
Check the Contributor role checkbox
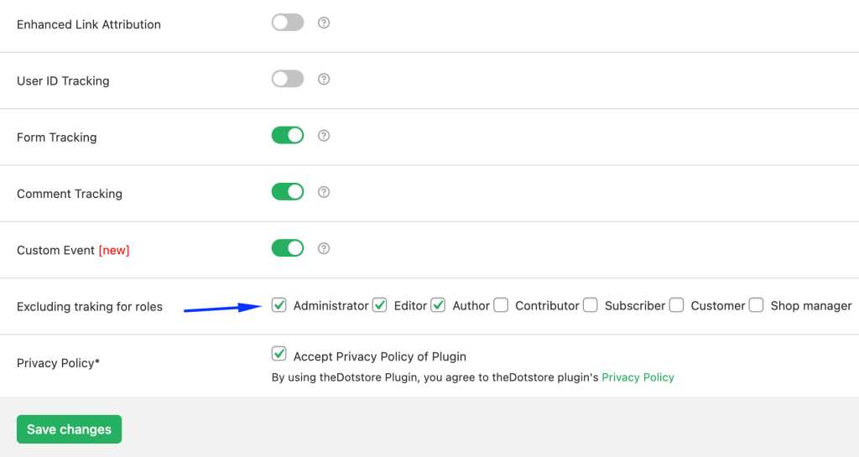coord(501,305)
